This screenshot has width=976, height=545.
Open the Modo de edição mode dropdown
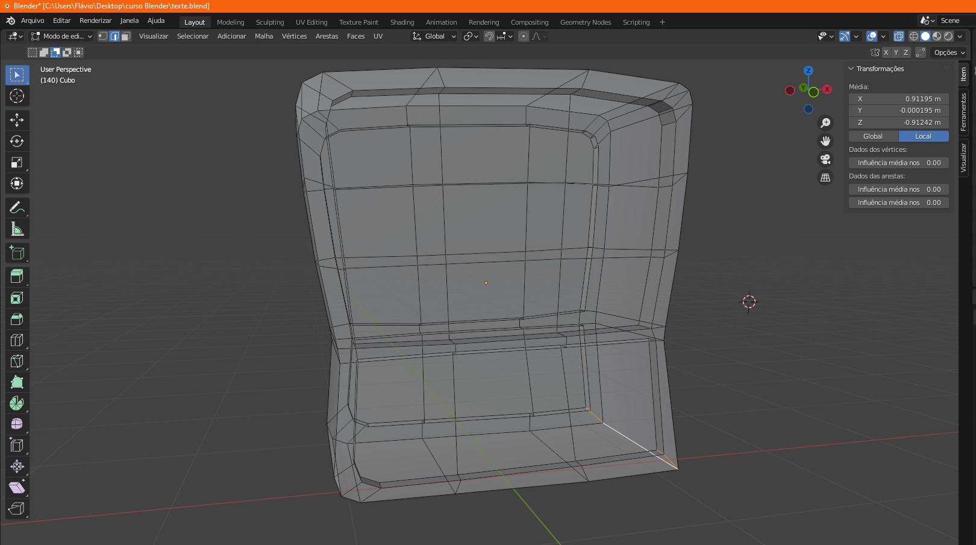coord(61,36)
